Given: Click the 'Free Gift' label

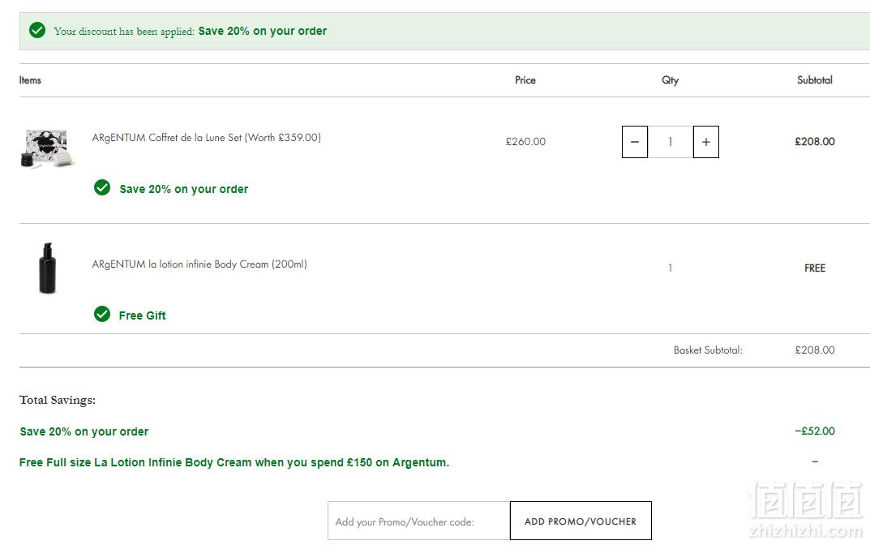Looking at the screenshot, I should [x=142, y=315].
